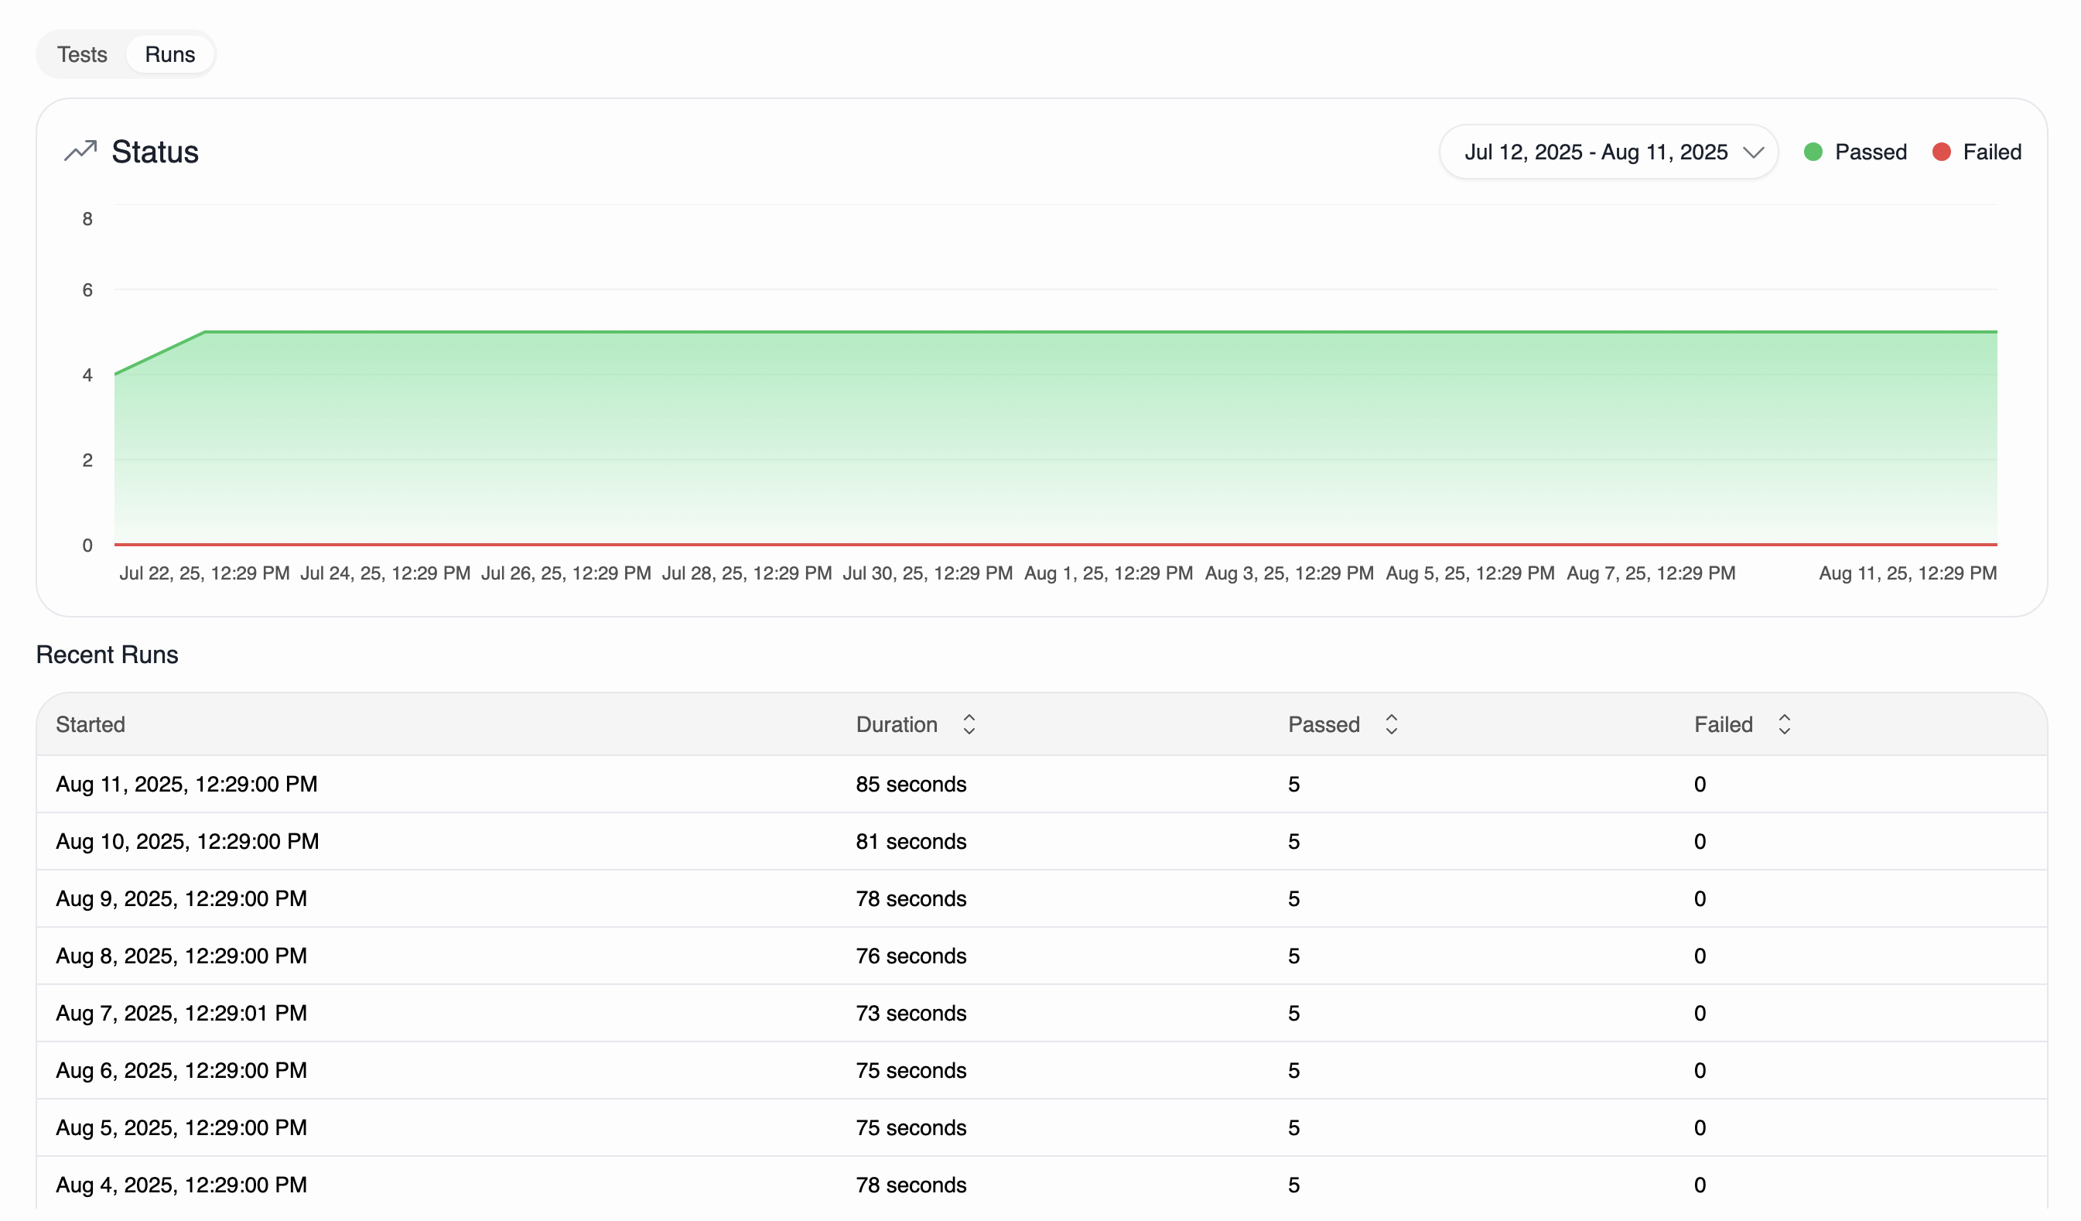The image size is (2081, 1221).
Task: Toggle the Passed series legend label
Action: tap(1871, 152)
